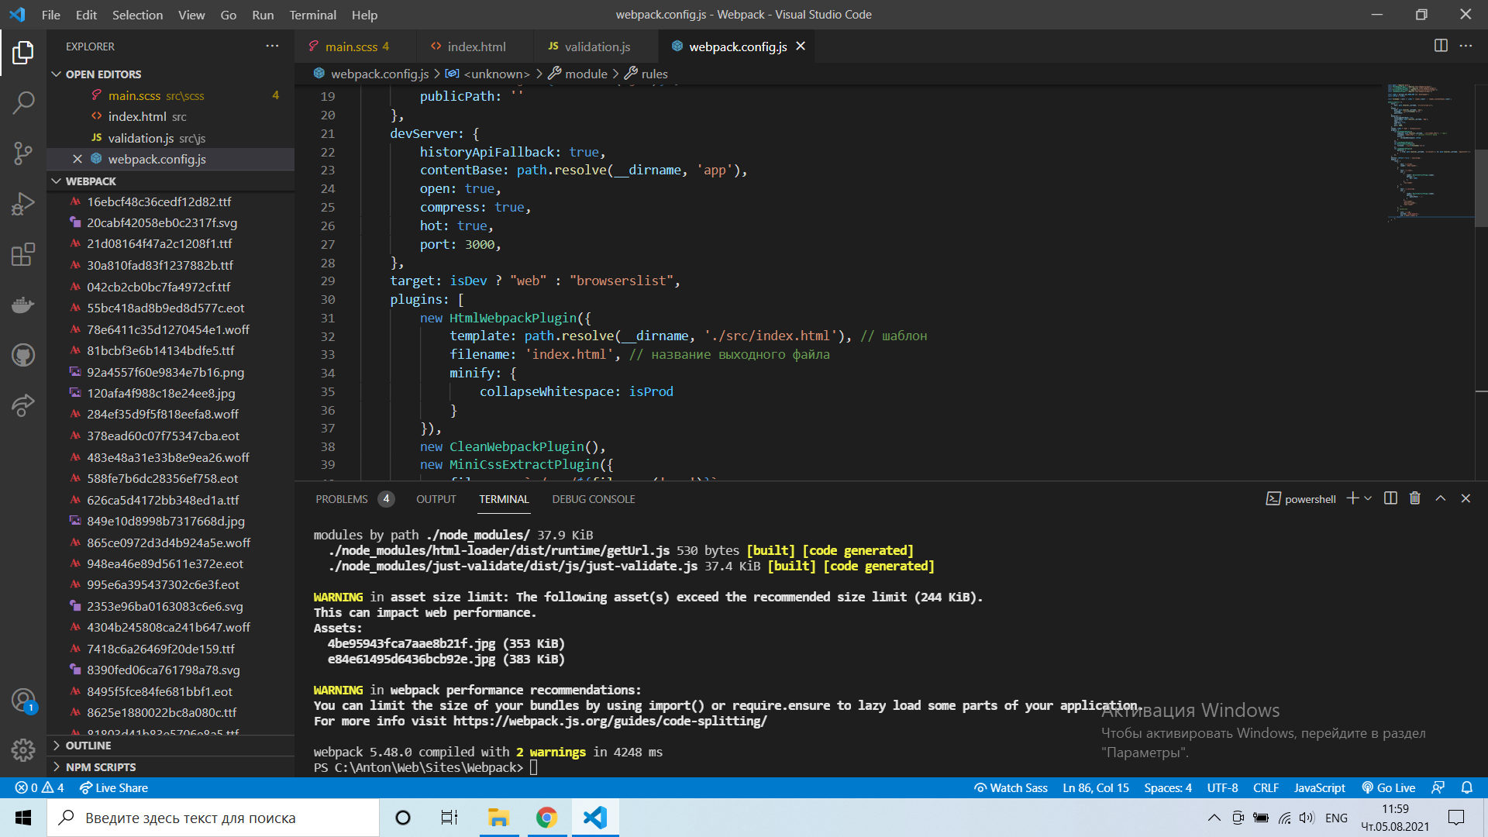
Task: Open the Terminal menu
Action: pyautogui.click(x=312, y=15)
